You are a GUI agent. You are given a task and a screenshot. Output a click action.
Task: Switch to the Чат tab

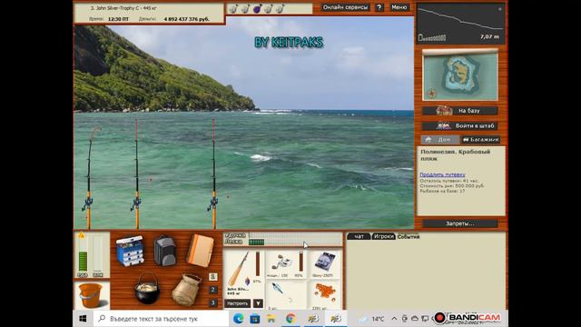point(359,236)
